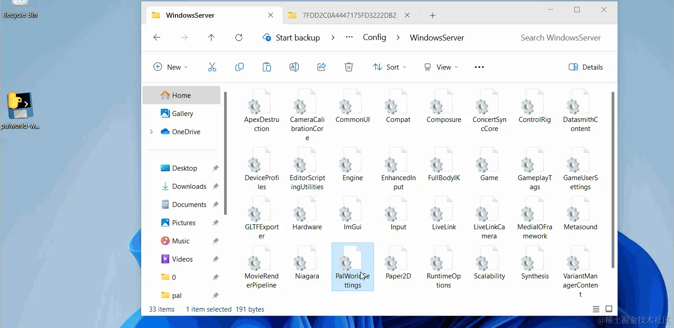Select the CommonUI config file

353,106
